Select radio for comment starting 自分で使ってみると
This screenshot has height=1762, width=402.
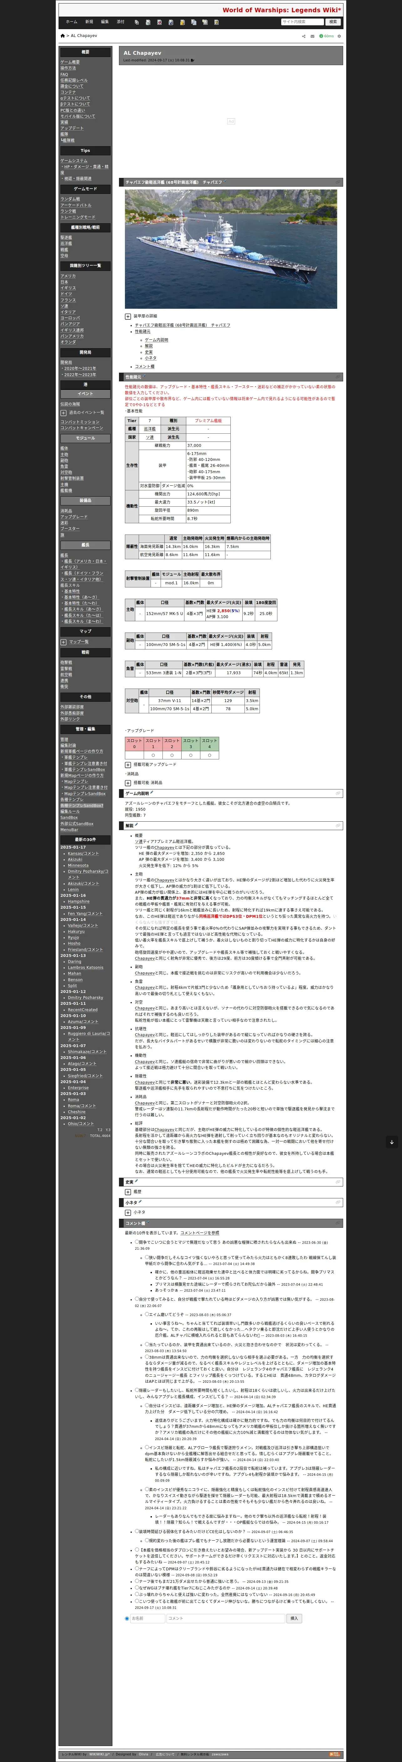137,1300
